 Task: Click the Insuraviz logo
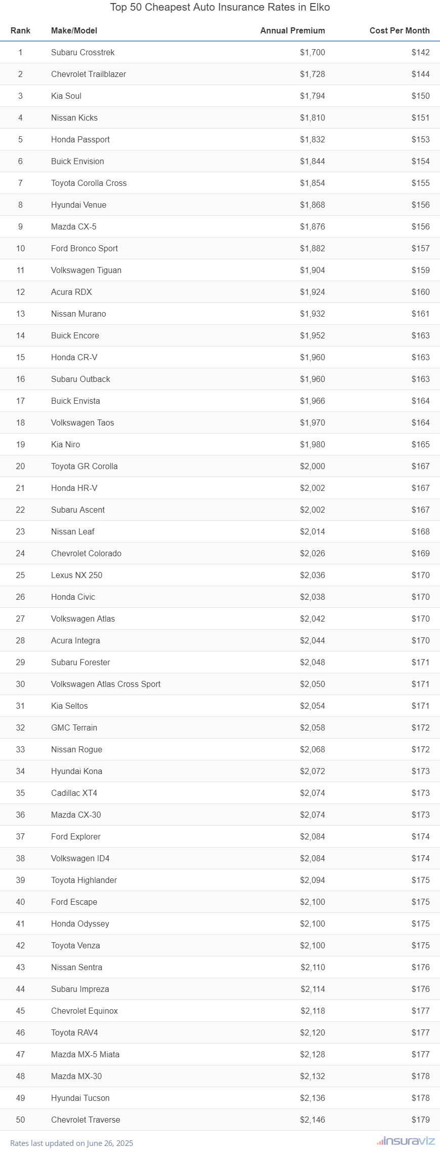(x=406, y=1141)
